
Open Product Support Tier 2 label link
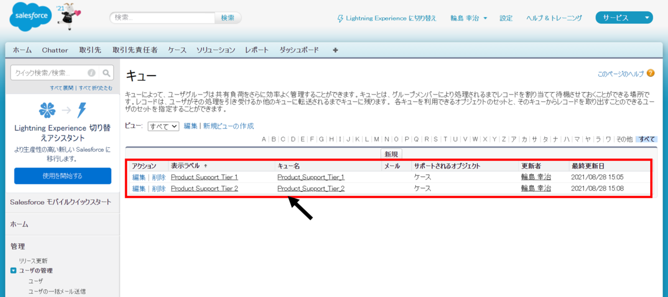click(204, 189)
